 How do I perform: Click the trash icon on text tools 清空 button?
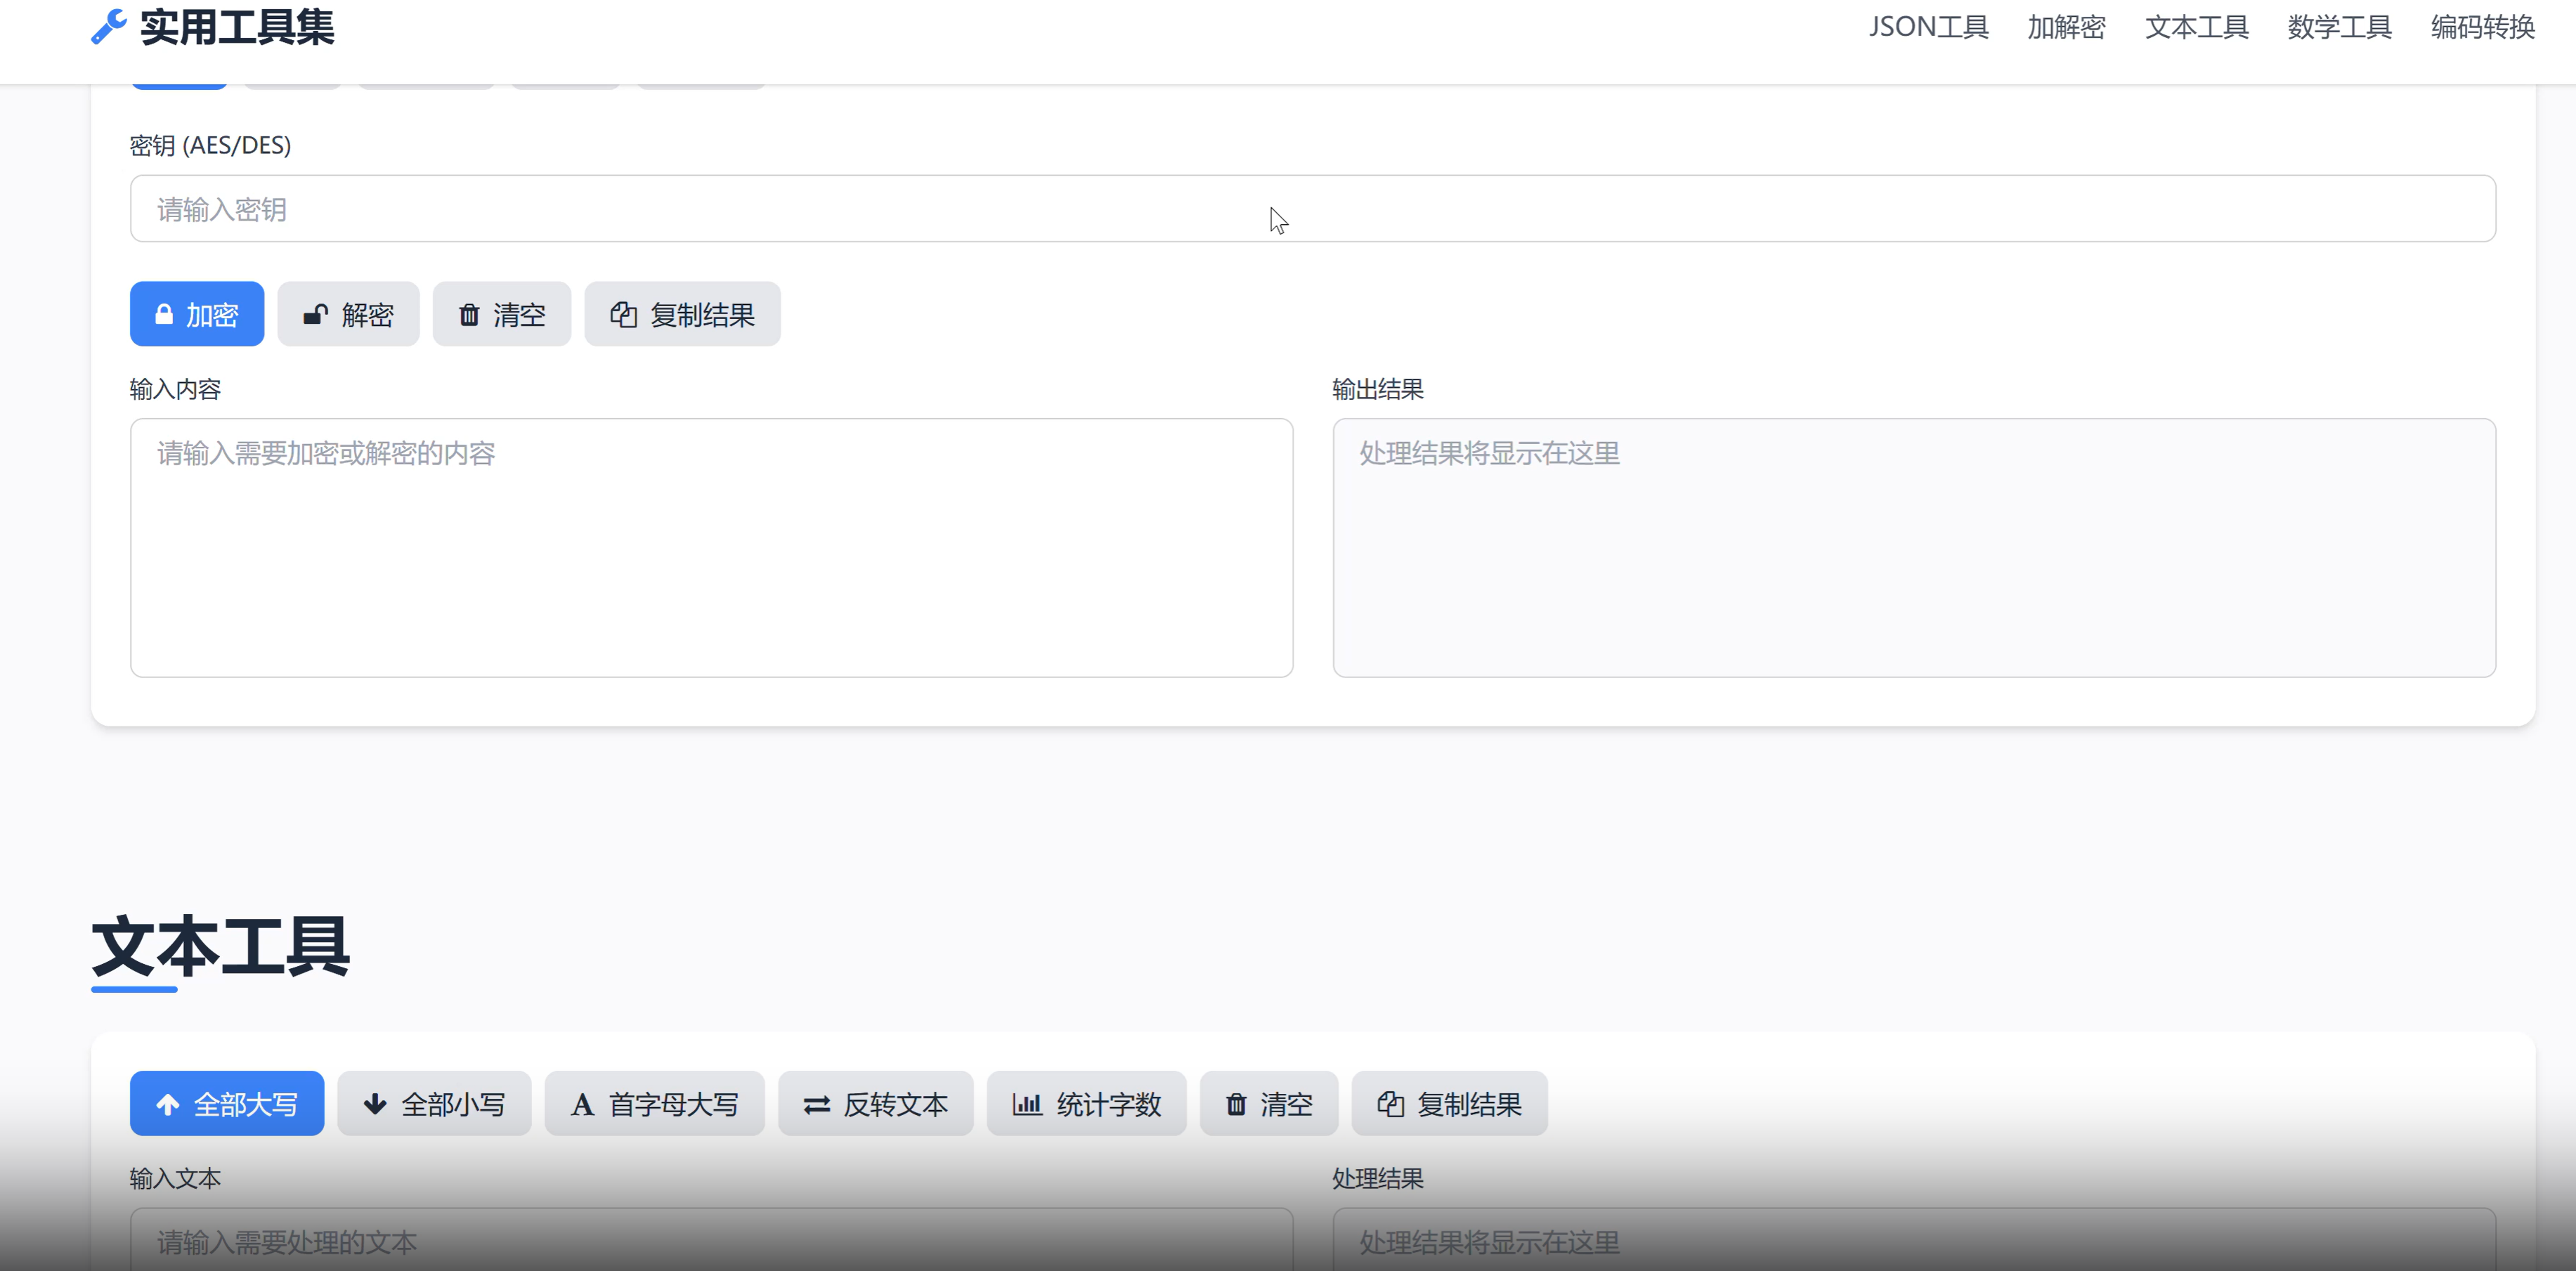click(1235, 1104)
